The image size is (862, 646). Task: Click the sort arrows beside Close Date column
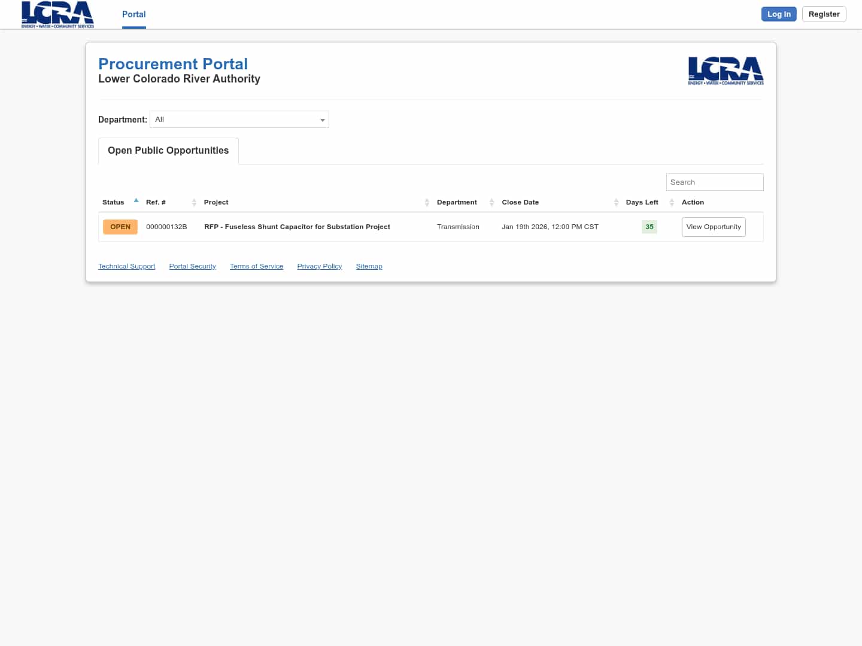click(616, 202)
